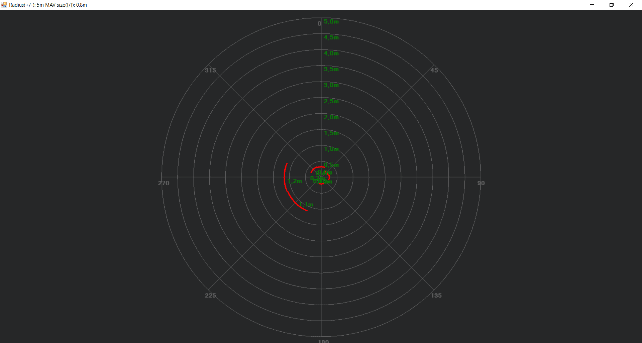
Task: Click the 270 degree angle label
Action: coord(163,183)
